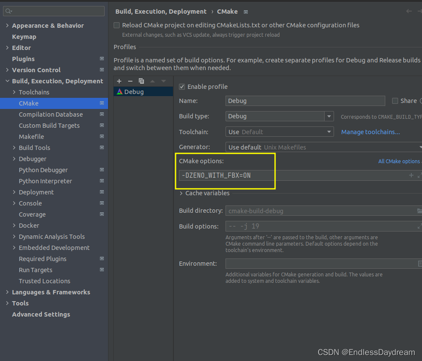
Task: Click the Manage toolchains link
Action: (x=370, y=132)
